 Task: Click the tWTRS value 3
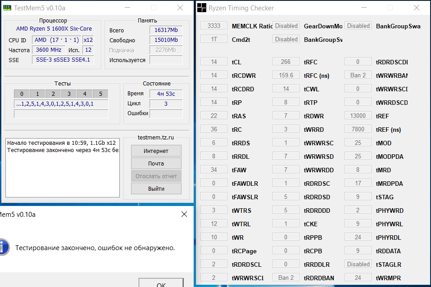[x=214, y=210]
